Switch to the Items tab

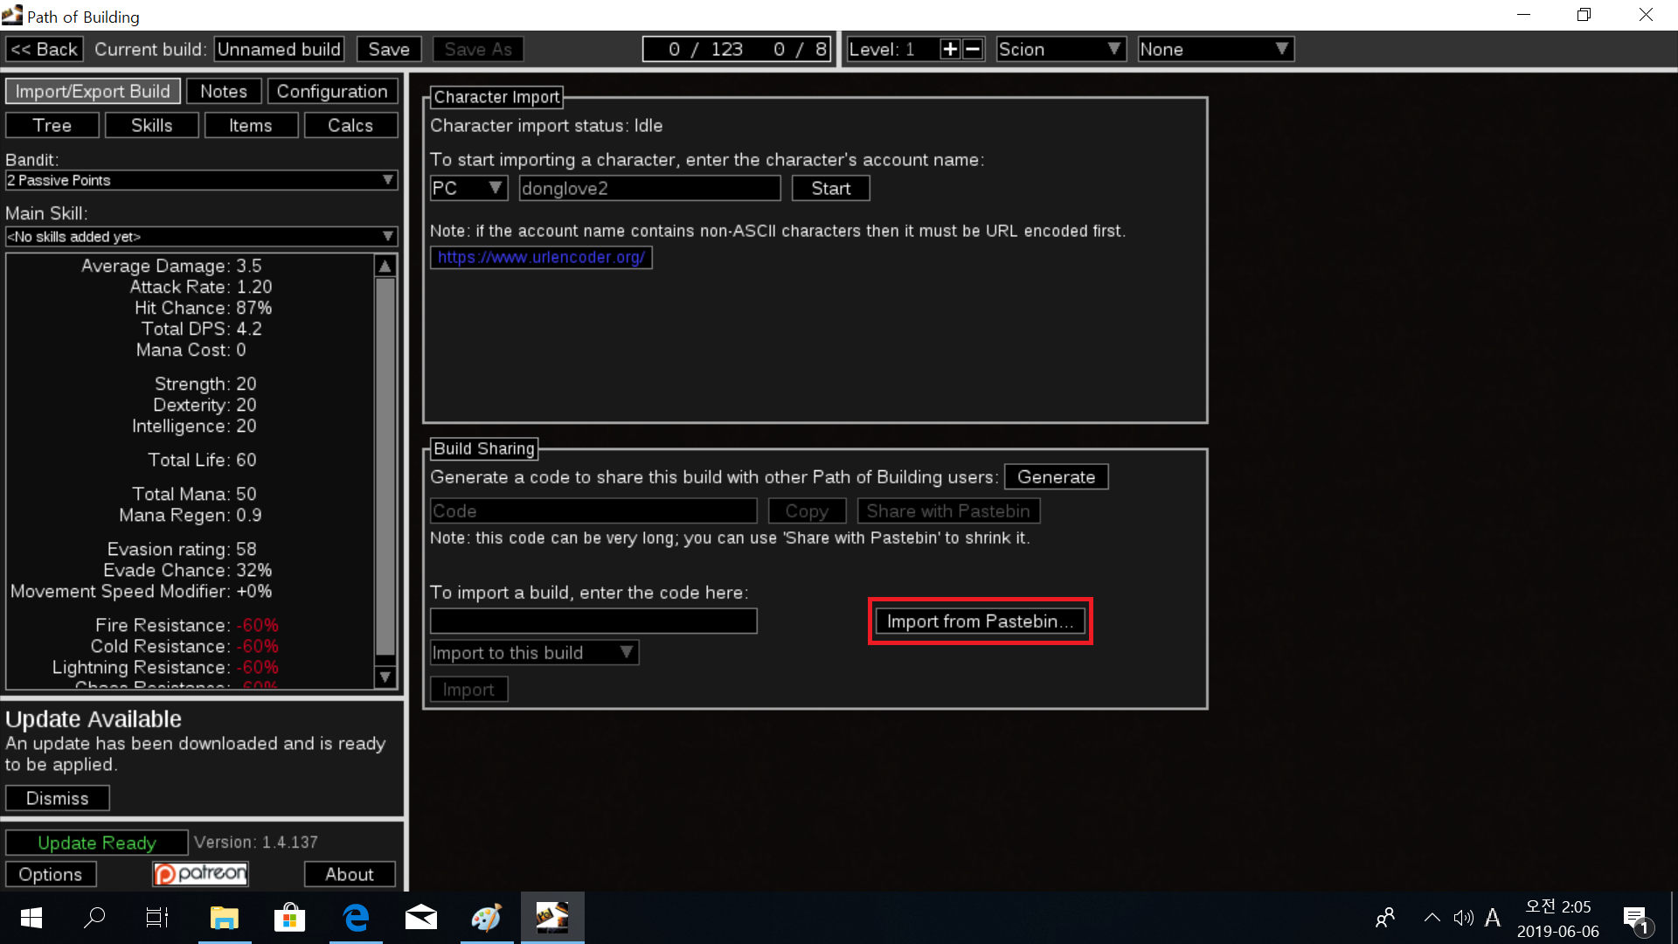click(251, 126)
